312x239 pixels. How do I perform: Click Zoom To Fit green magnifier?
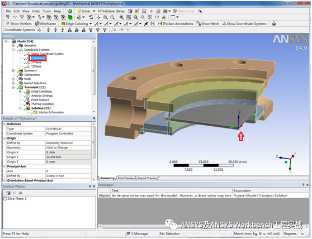(136, 17)
